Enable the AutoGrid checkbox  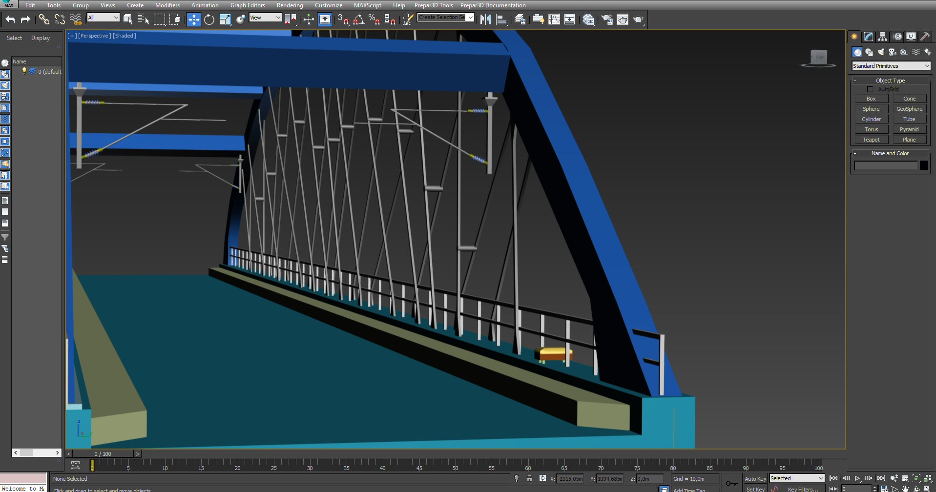[x=870, y=89]
